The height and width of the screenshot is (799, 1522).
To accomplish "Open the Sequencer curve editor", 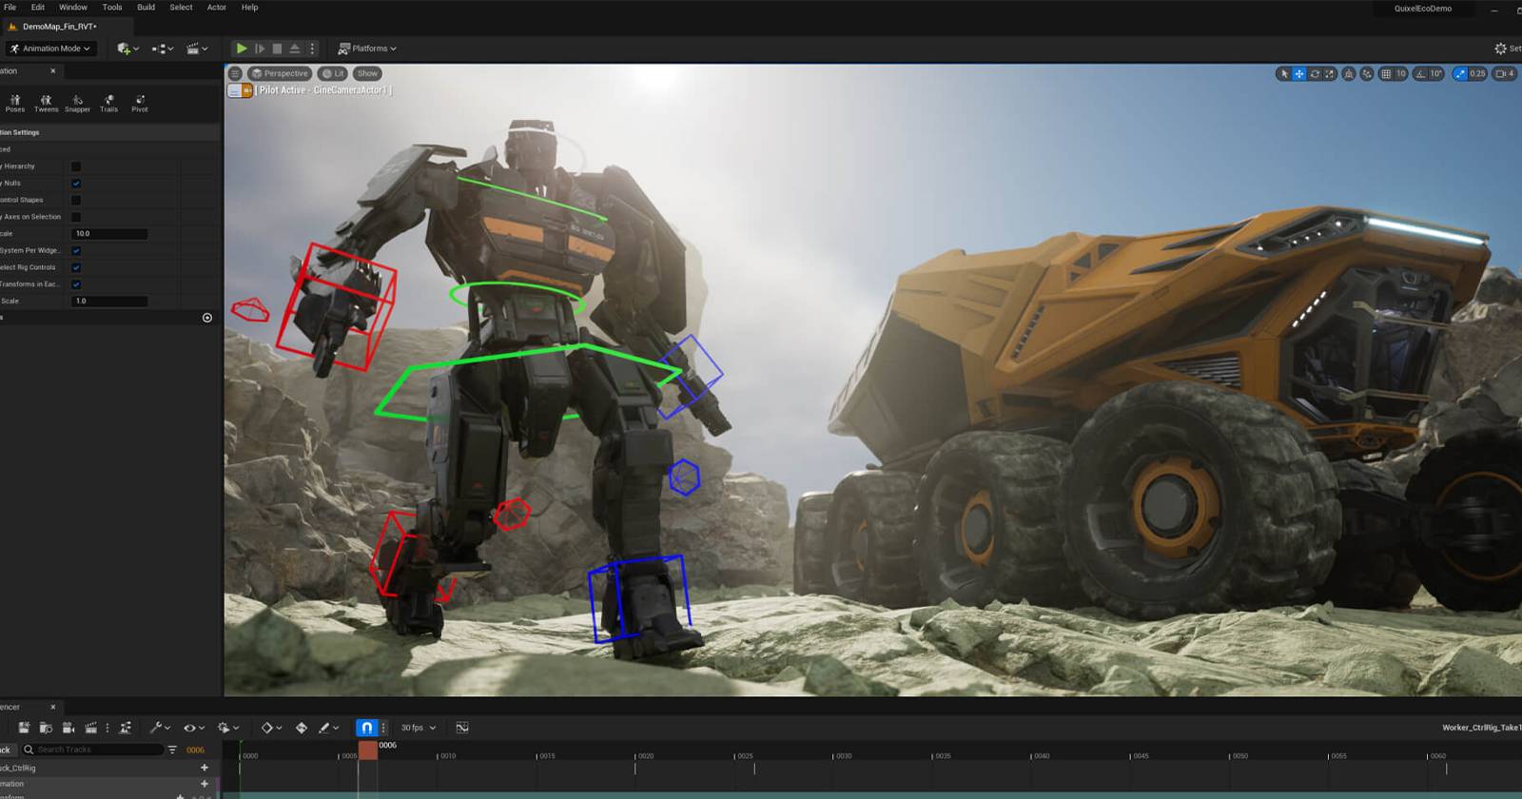I will pos(462,728).
